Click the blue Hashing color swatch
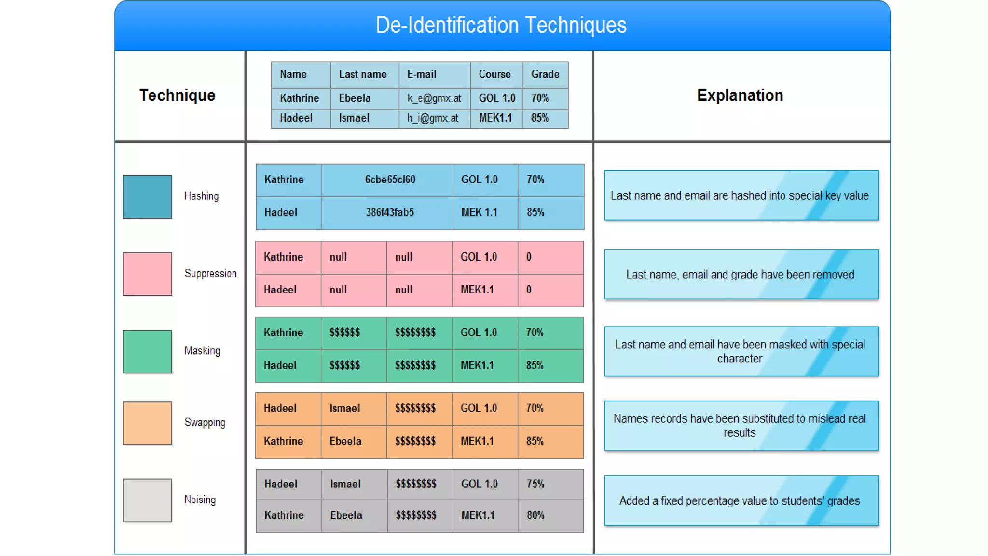 [x=147, y=196]
